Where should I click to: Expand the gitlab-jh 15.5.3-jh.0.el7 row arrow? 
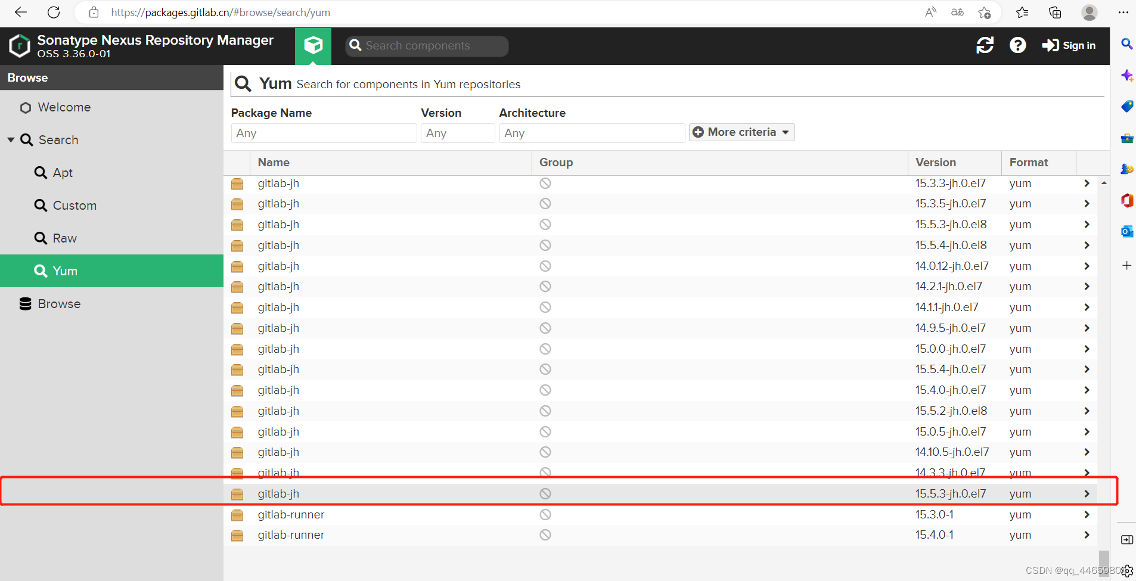pos(1087,494)
